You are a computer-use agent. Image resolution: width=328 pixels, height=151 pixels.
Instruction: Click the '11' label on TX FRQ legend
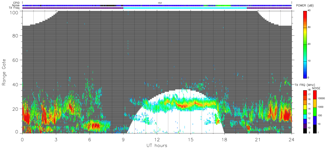coord(309,123)
